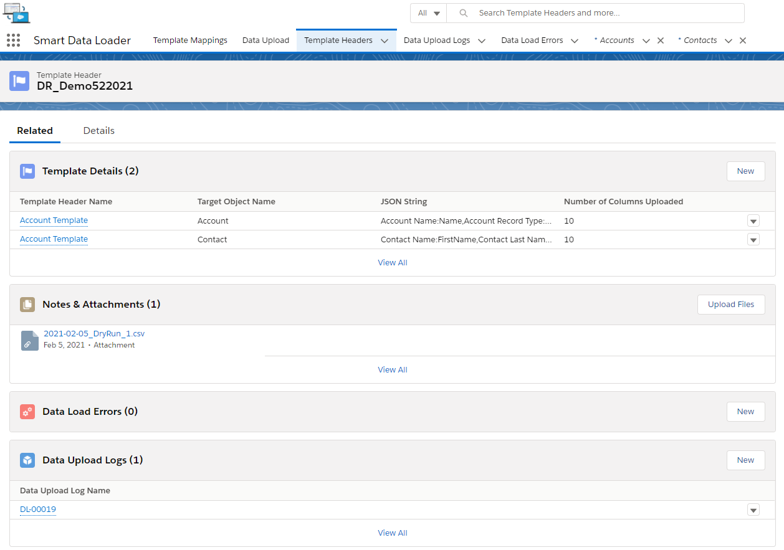This screenshot has width=784, height=550.
Task: Click New in Template Details section
Action: 745,171
